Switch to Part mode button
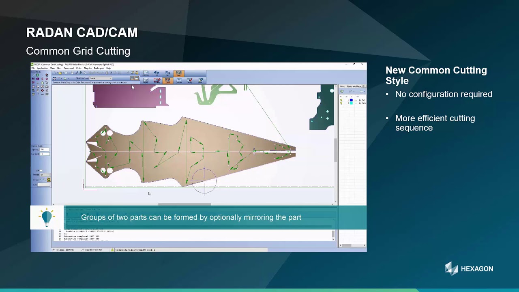This screenshot has height=292, width=519. pos(168,73)
